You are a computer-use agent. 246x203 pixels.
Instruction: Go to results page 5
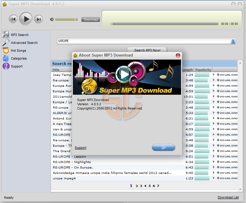pyautogui.click(x=149, y=186)
